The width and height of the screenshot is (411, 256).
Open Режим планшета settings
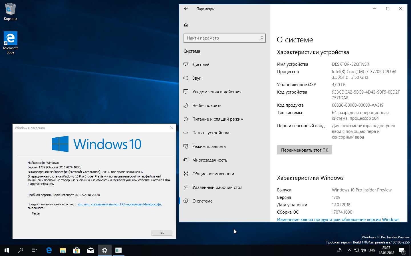click(209, 146)
